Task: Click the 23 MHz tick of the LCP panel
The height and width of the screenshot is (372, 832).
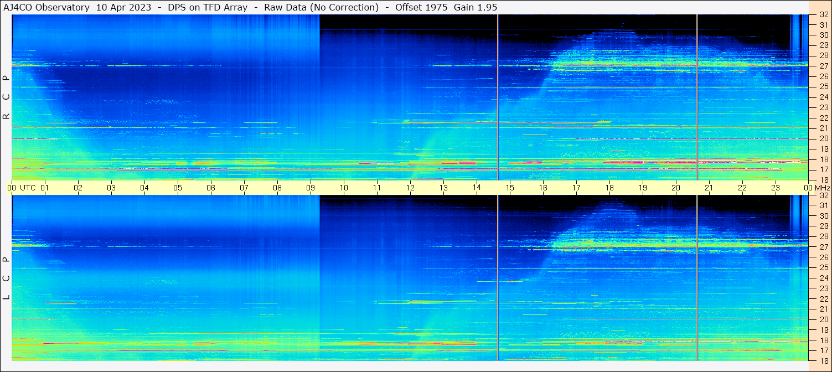Action: [x=823, y=288]
